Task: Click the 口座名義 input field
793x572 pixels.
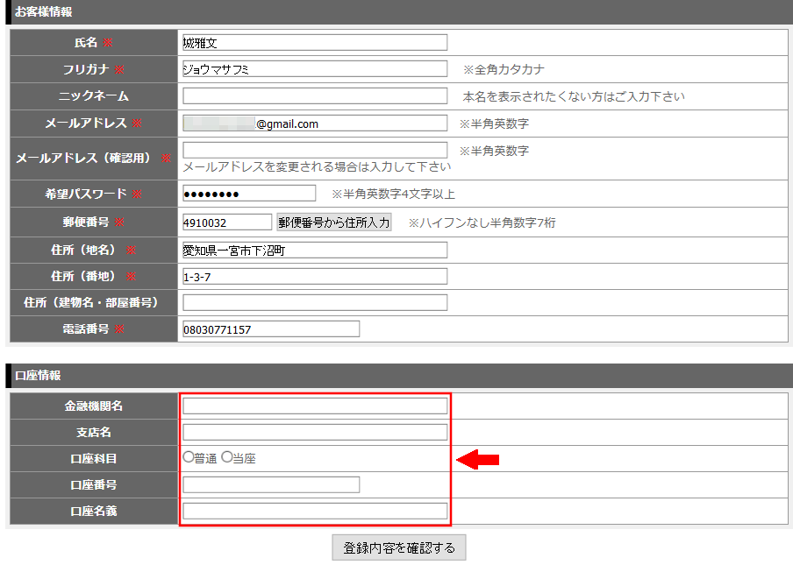Action: pos(315,511)
